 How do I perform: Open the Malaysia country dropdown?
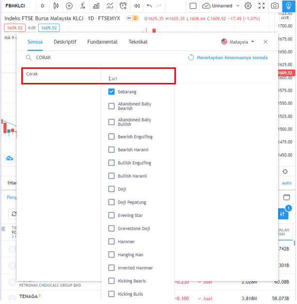click(x=237, y=42)
